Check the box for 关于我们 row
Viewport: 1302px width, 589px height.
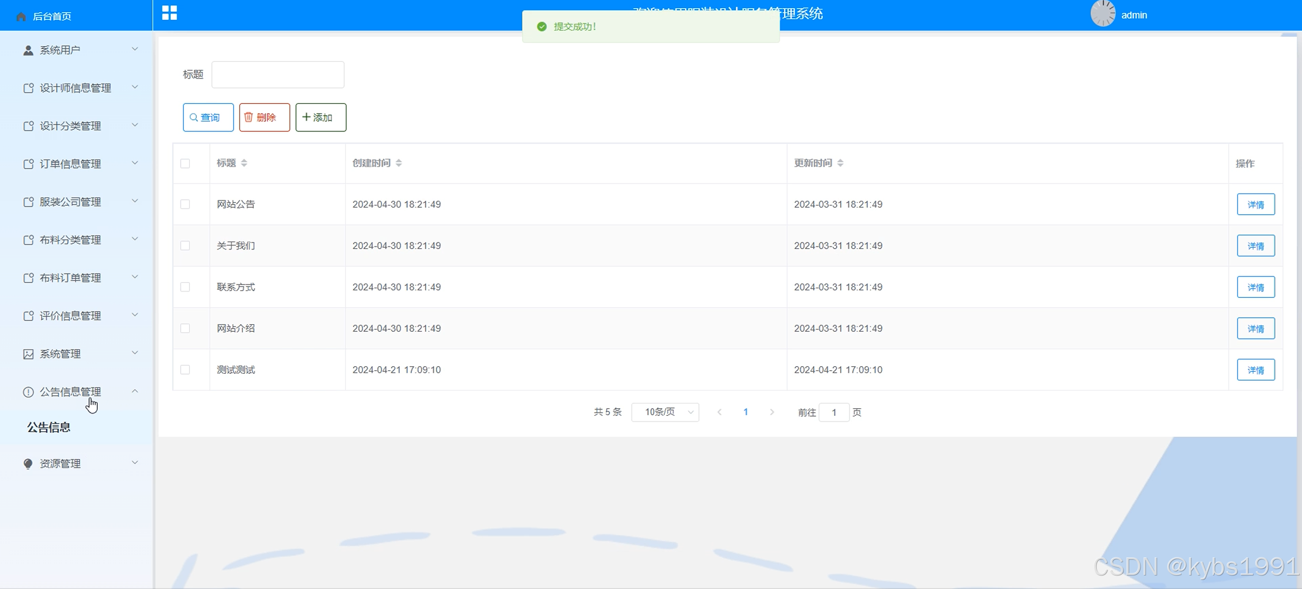pos(185,245)
